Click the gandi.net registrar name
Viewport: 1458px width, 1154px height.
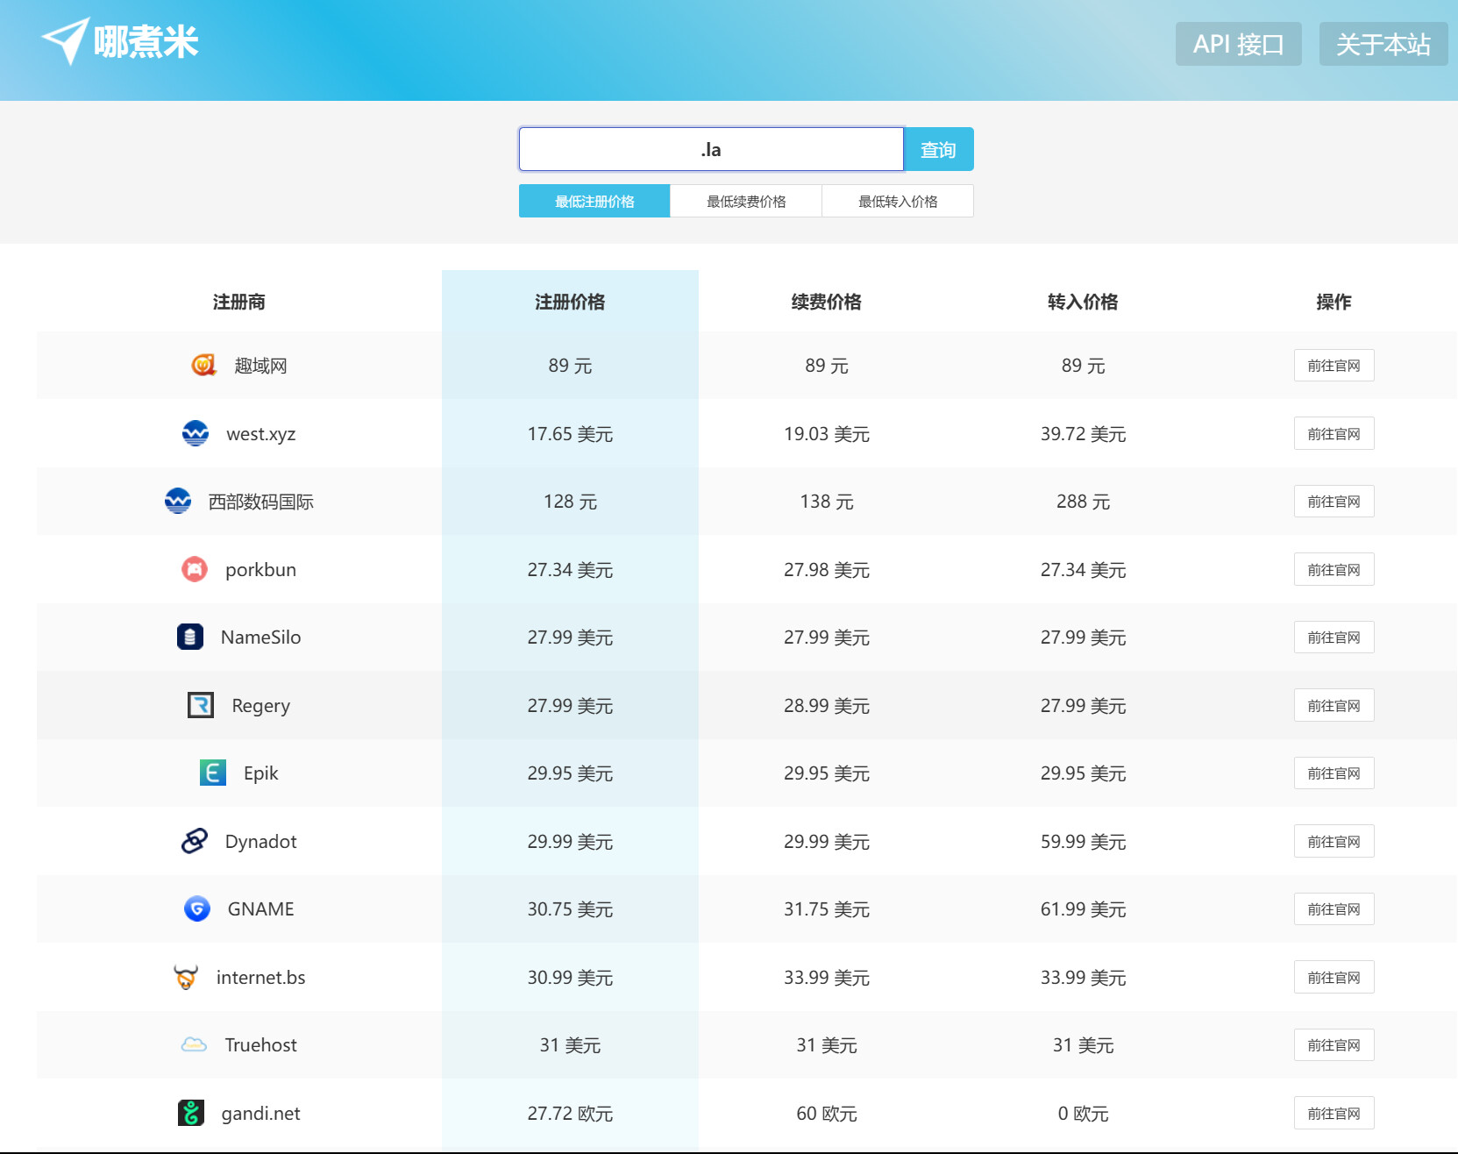pos(260,1113)
